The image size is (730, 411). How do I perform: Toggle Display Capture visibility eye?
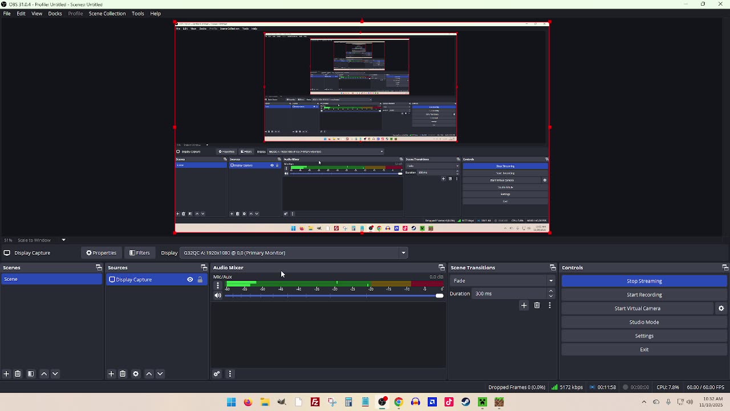(190, 280)
